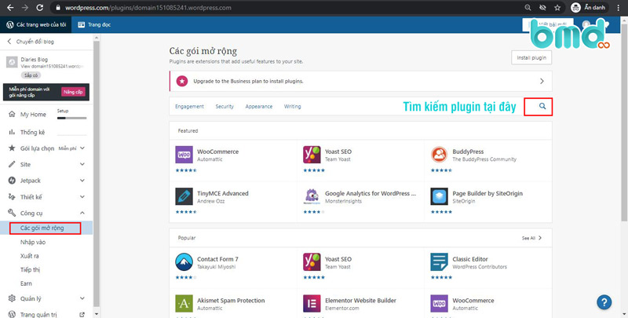The width and height of the screenshot is (628, 318).
Task: Open the WooCommerce plugin icon in Featured
Action: (184, 155)
